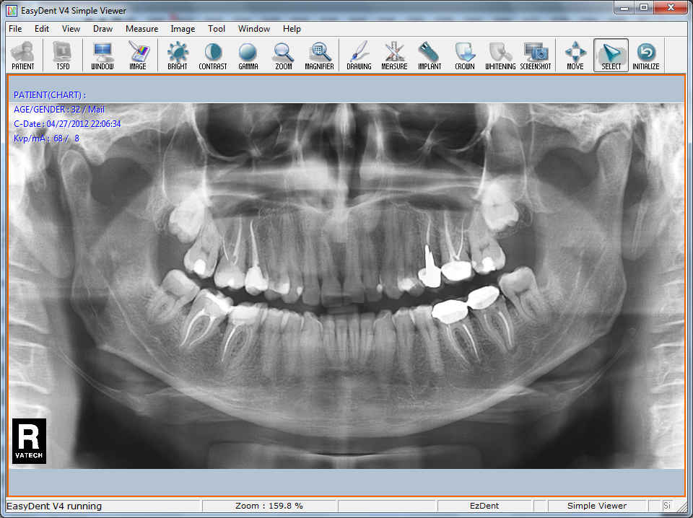Click the R VATECH orientation marker
This screenshot has width=693, height=518.
(x=29, y=441)
